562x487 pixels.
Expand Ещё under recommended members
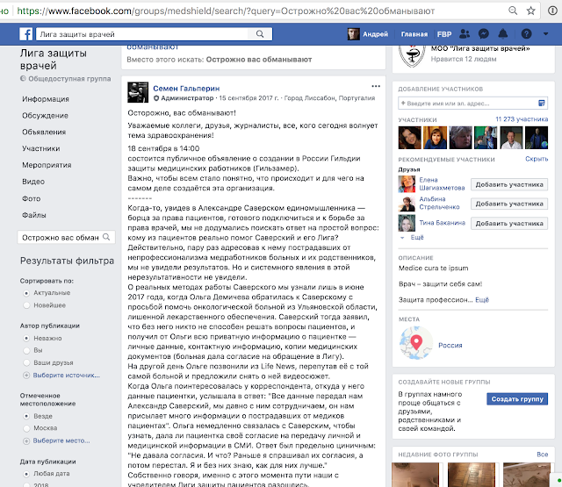coord(416,238)
